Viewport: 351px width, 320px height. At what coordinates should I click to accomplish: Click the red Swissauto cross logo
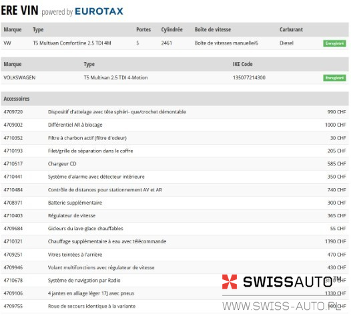tap(230, 281)
